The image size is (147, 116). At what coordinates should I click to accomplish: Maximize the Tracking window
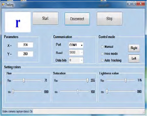134,4
